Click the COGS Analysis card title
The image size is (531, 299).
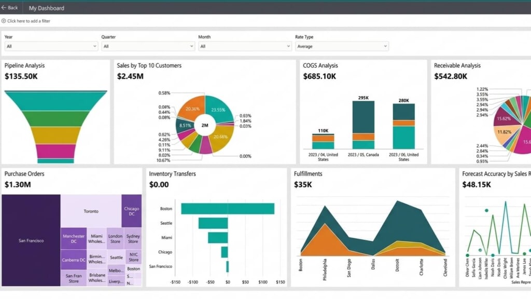[320, 65]
